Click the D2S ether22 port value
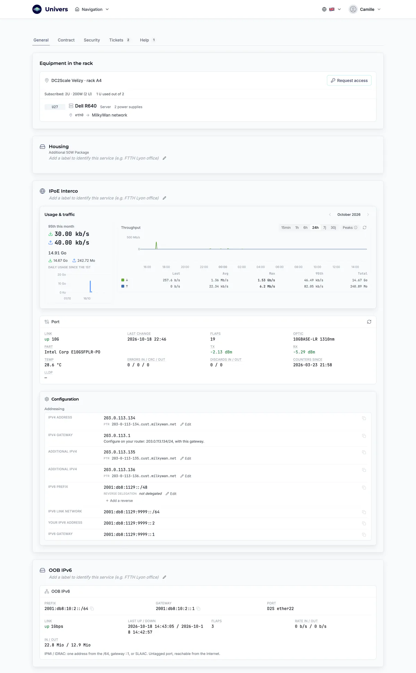 (x=280, y=609)
